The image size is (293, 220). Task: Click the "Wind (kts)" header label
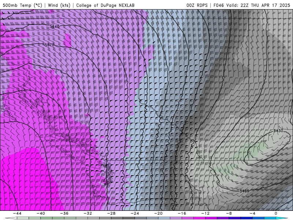59,5
